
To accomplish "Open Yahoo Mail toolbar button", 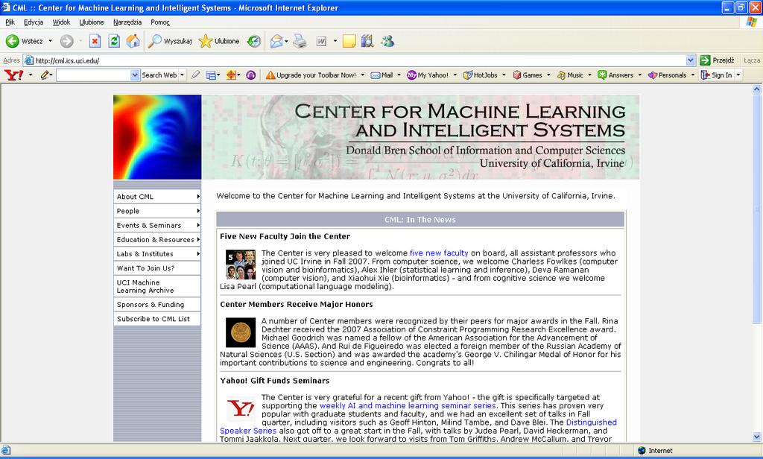I will 382,75.
